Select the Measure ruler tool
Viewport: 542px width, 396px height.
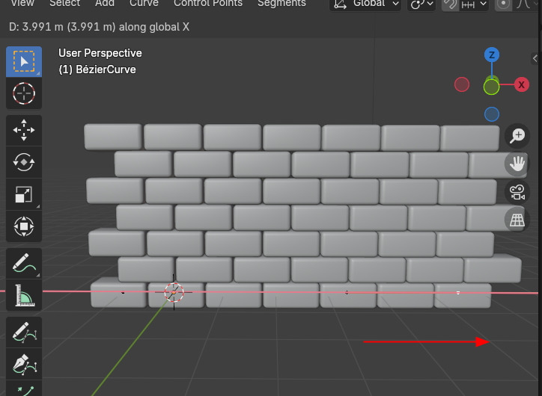pos(24,295)
